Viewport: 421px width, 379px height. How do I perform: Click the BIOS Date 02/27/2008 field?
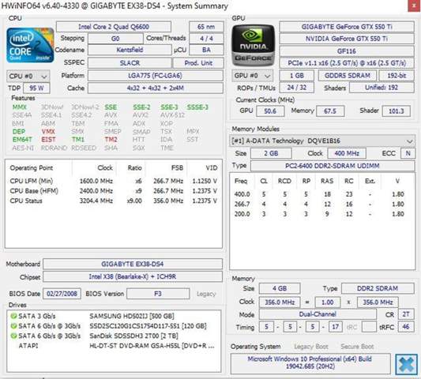pos(62,294)
